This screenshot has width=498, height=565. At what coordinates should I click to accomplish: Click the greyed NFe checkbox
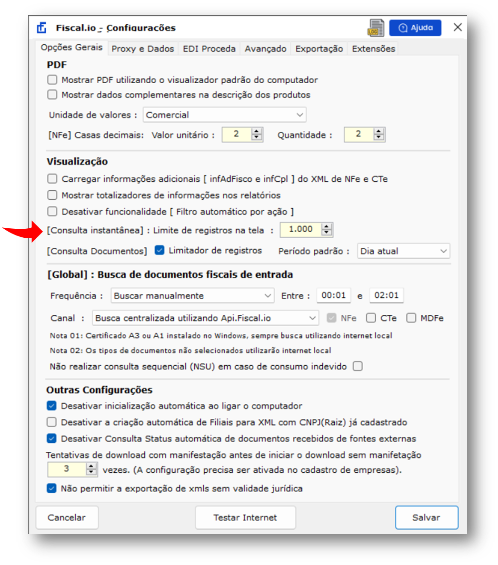tap(331, 318)
